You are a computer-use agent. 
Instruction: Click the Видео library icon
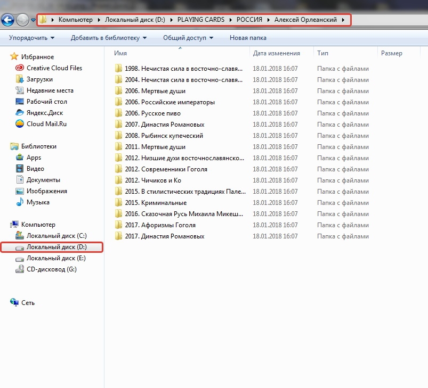(19, 169)
